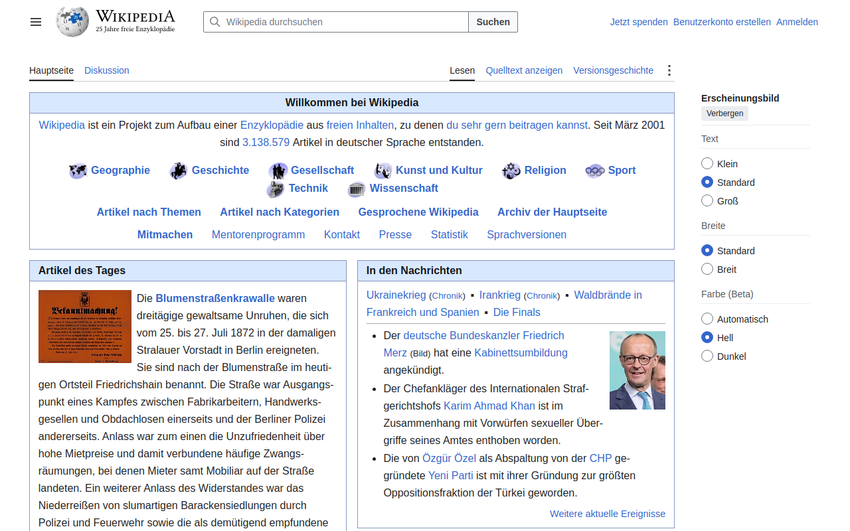Open the Blumenstraßenkrawalle article

coord(215,299)
